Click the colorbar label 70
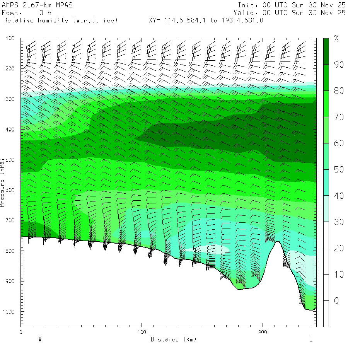 click(x=339, y=117)
